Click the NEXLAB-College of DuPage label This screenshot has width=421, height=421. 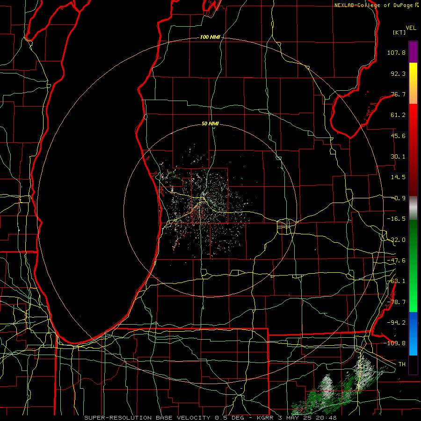(x=373, y=5)
